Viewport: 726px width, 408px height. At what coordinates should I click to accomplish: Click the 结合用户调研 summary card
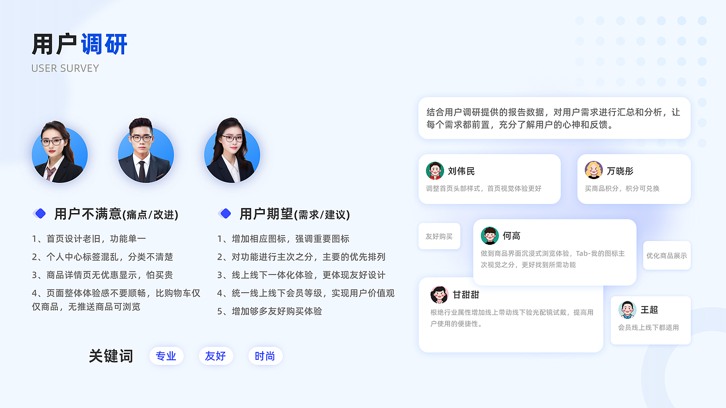555,118
